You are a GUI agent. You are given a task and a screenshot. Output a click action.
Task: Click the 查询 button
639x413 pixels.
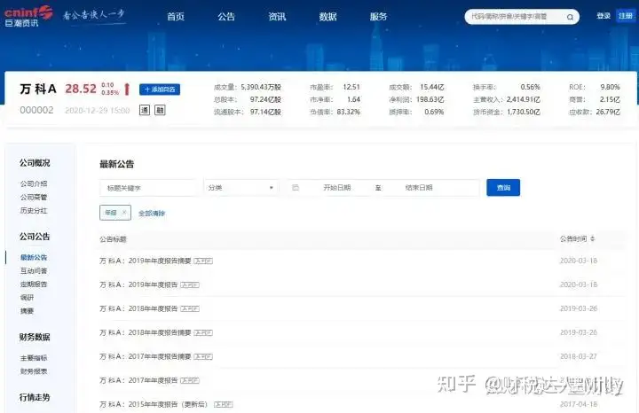click(503, 188)
